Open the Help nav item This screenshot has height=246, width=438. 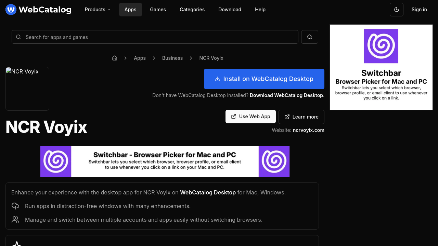[x=260, y=10]
